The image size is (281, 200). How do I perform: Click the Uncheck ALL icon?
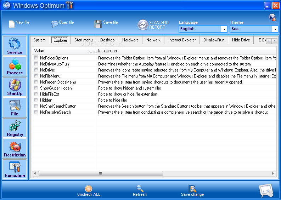tap(89, 188)
